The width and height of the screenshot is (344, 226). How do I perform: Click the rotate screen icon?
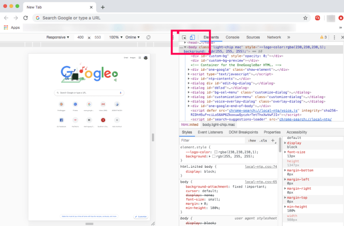click(149, 37)
